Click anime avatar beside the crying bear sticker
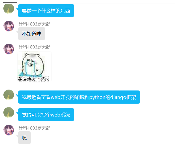The height and width of the screenshot is (144, 175). click(x=9, y=49)
